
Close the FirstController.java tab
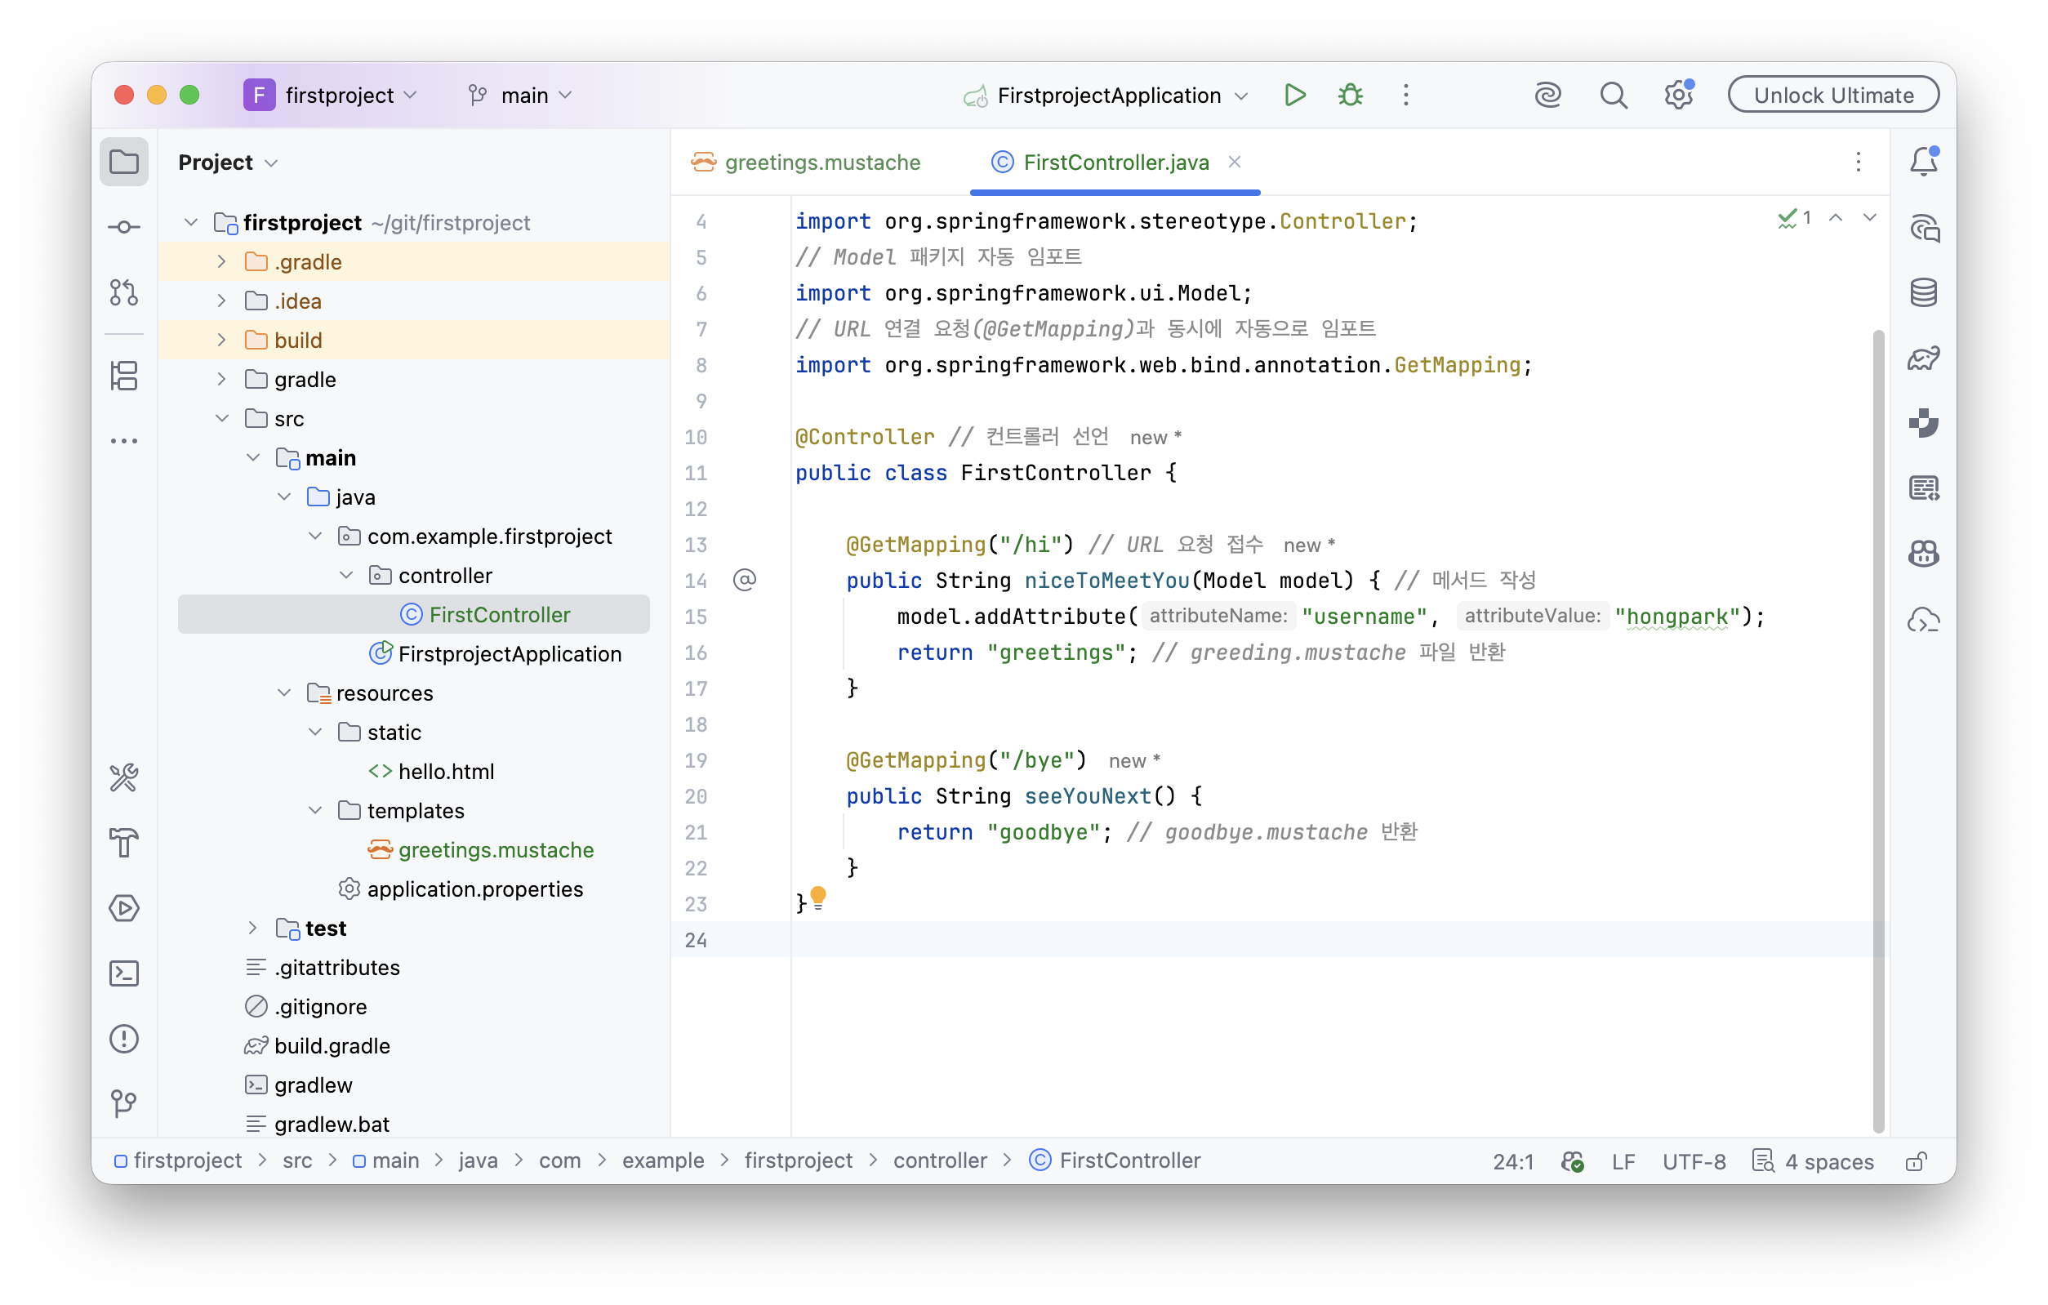(x=1235, y=161)
